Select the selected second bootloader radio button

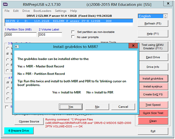(8, 54)
